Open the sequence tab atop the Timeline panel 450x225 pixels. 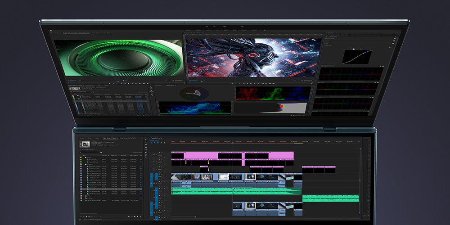point(156,138)
